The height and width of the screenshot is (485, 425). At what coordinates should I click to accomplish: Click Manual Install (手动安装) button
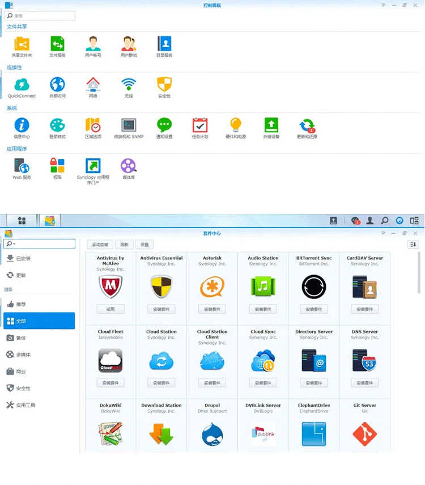100,244
